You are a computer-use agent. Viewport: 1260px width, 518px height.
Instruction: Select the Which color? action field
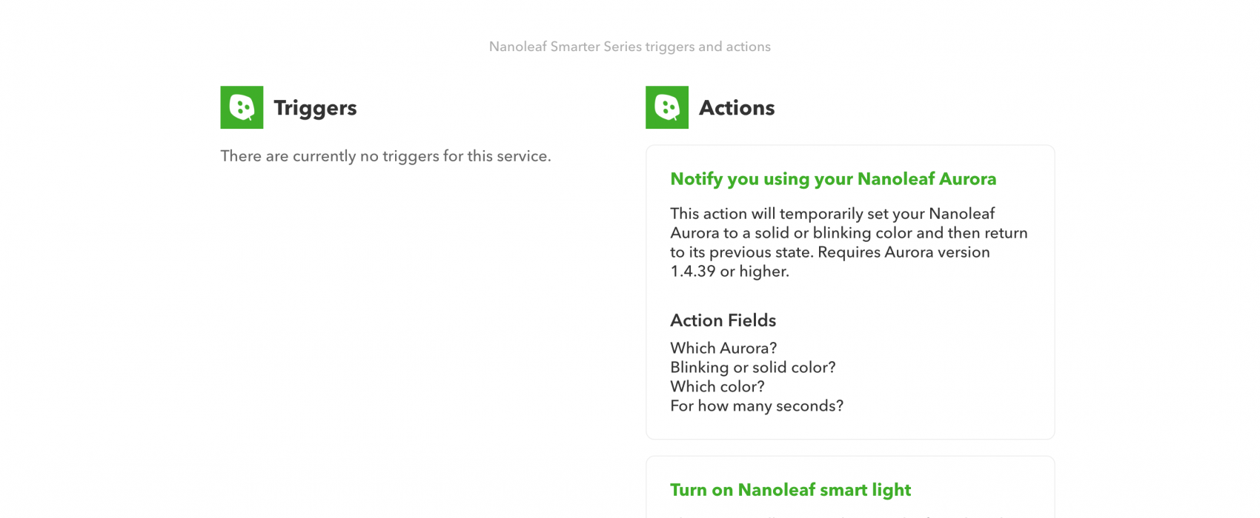coord(717,386)
